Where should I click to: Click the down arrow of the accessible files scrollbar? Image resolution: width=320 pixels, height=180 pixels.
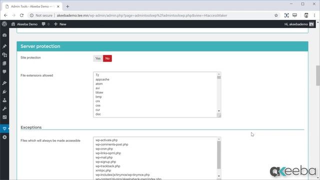pyautogui.click(x=219, y=176)
